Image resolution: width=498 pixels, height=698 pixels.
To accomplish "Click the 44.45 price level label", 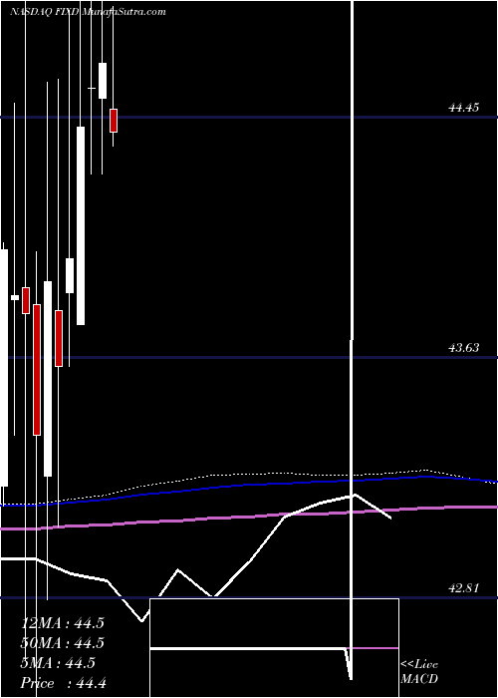I will coord(464,108).
